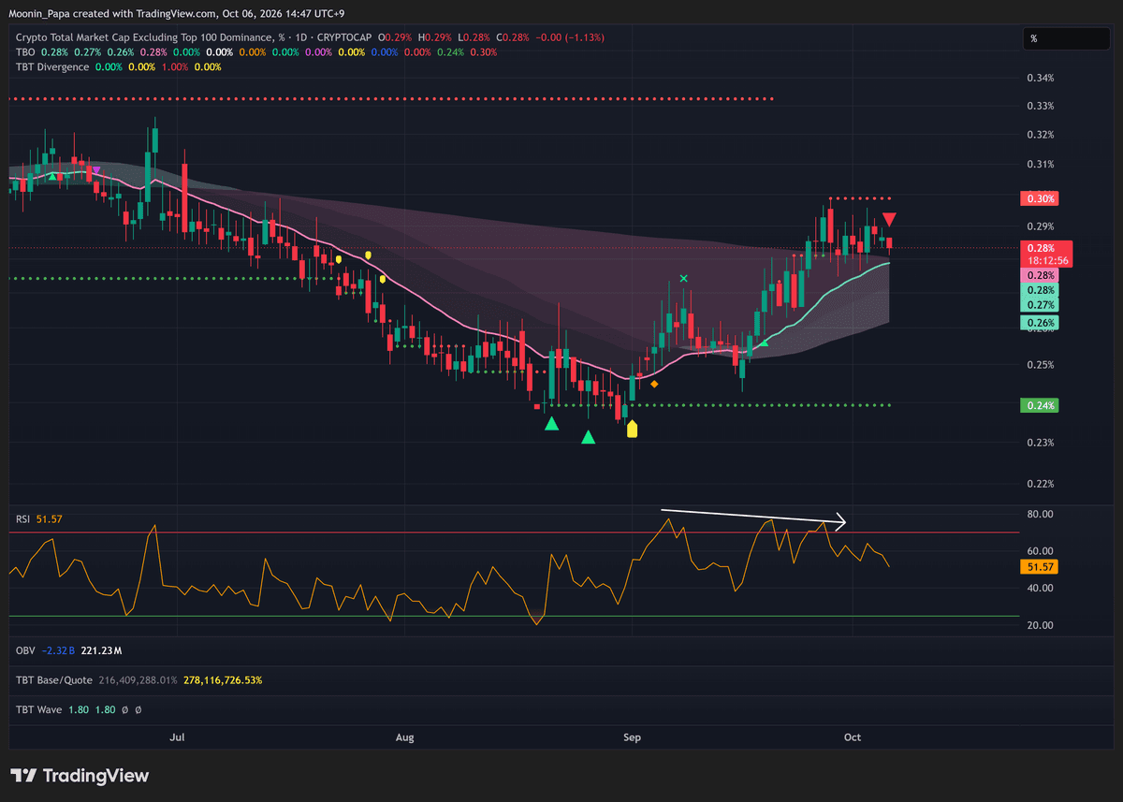Click the leftmost large green up-triangle signal
The image size is (1123, 802).
pos(552,424)
